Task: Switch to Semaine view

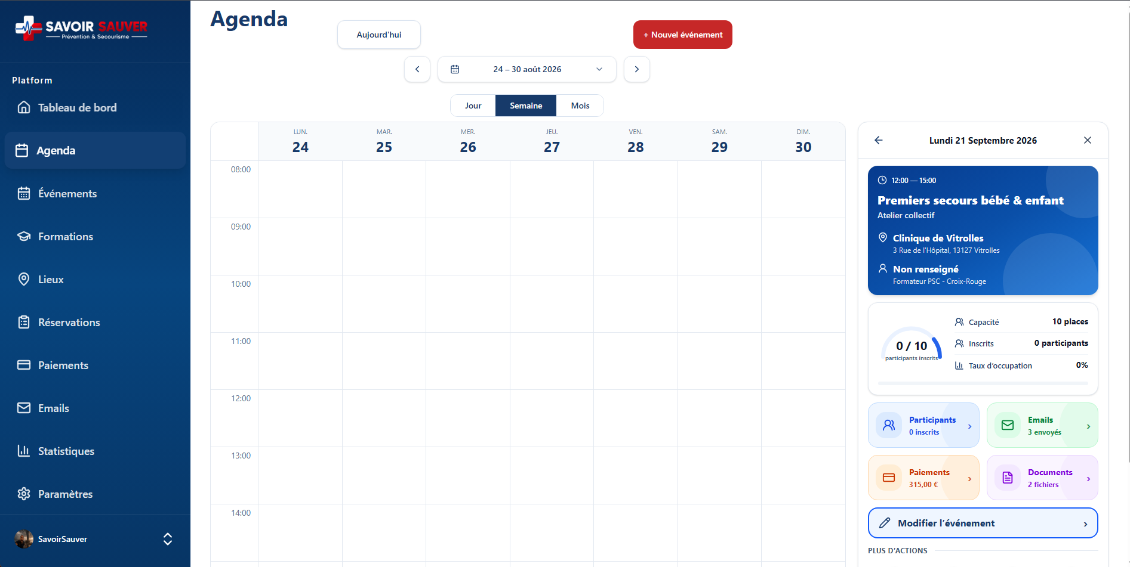Action: 526,106
